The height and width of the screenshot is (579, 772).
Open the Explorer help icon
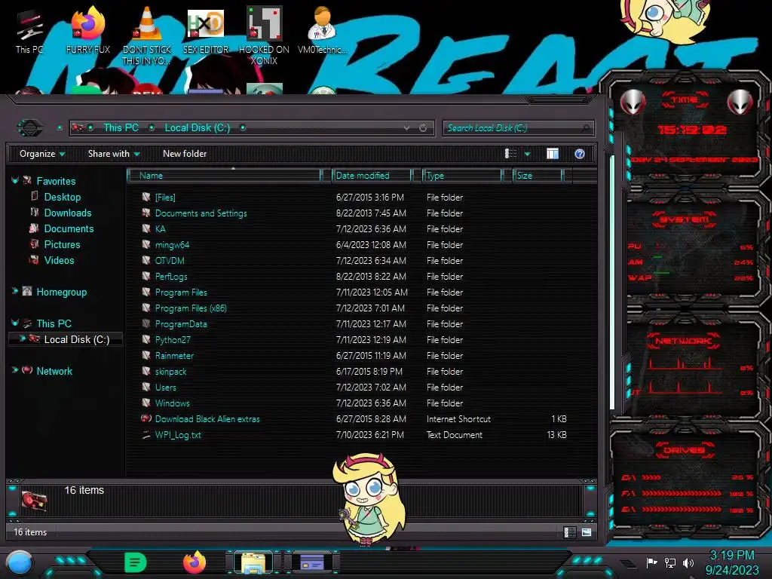pos(580,154)
